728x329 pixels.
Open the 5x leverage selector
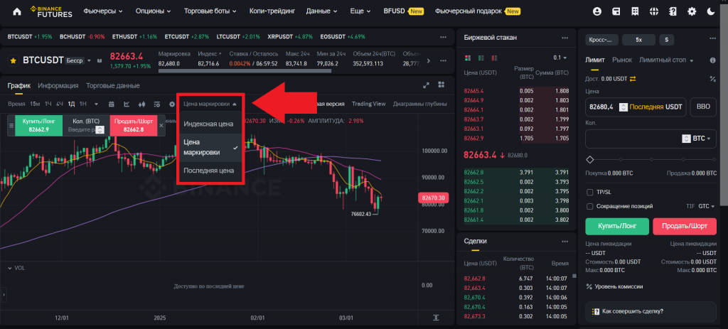pyautogui.click(x=639, y=40)
